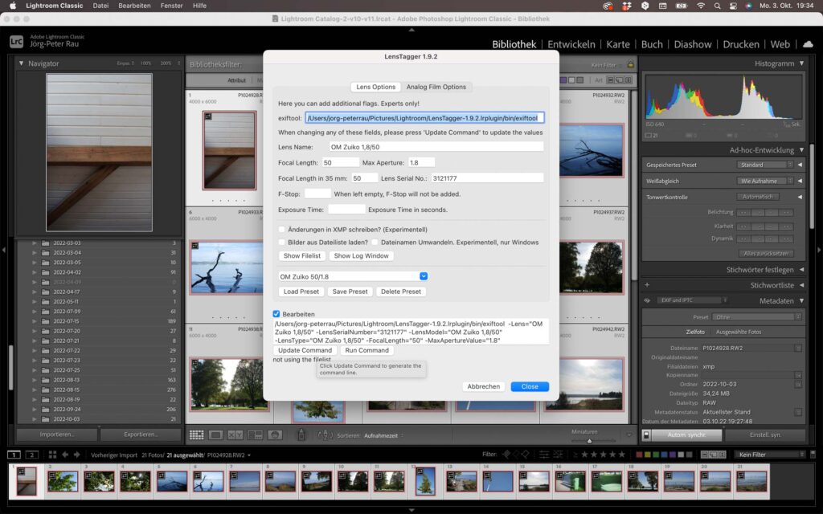Open macOS Spotlight search icon
Screen dimensions: 823x514
(717, 6)
